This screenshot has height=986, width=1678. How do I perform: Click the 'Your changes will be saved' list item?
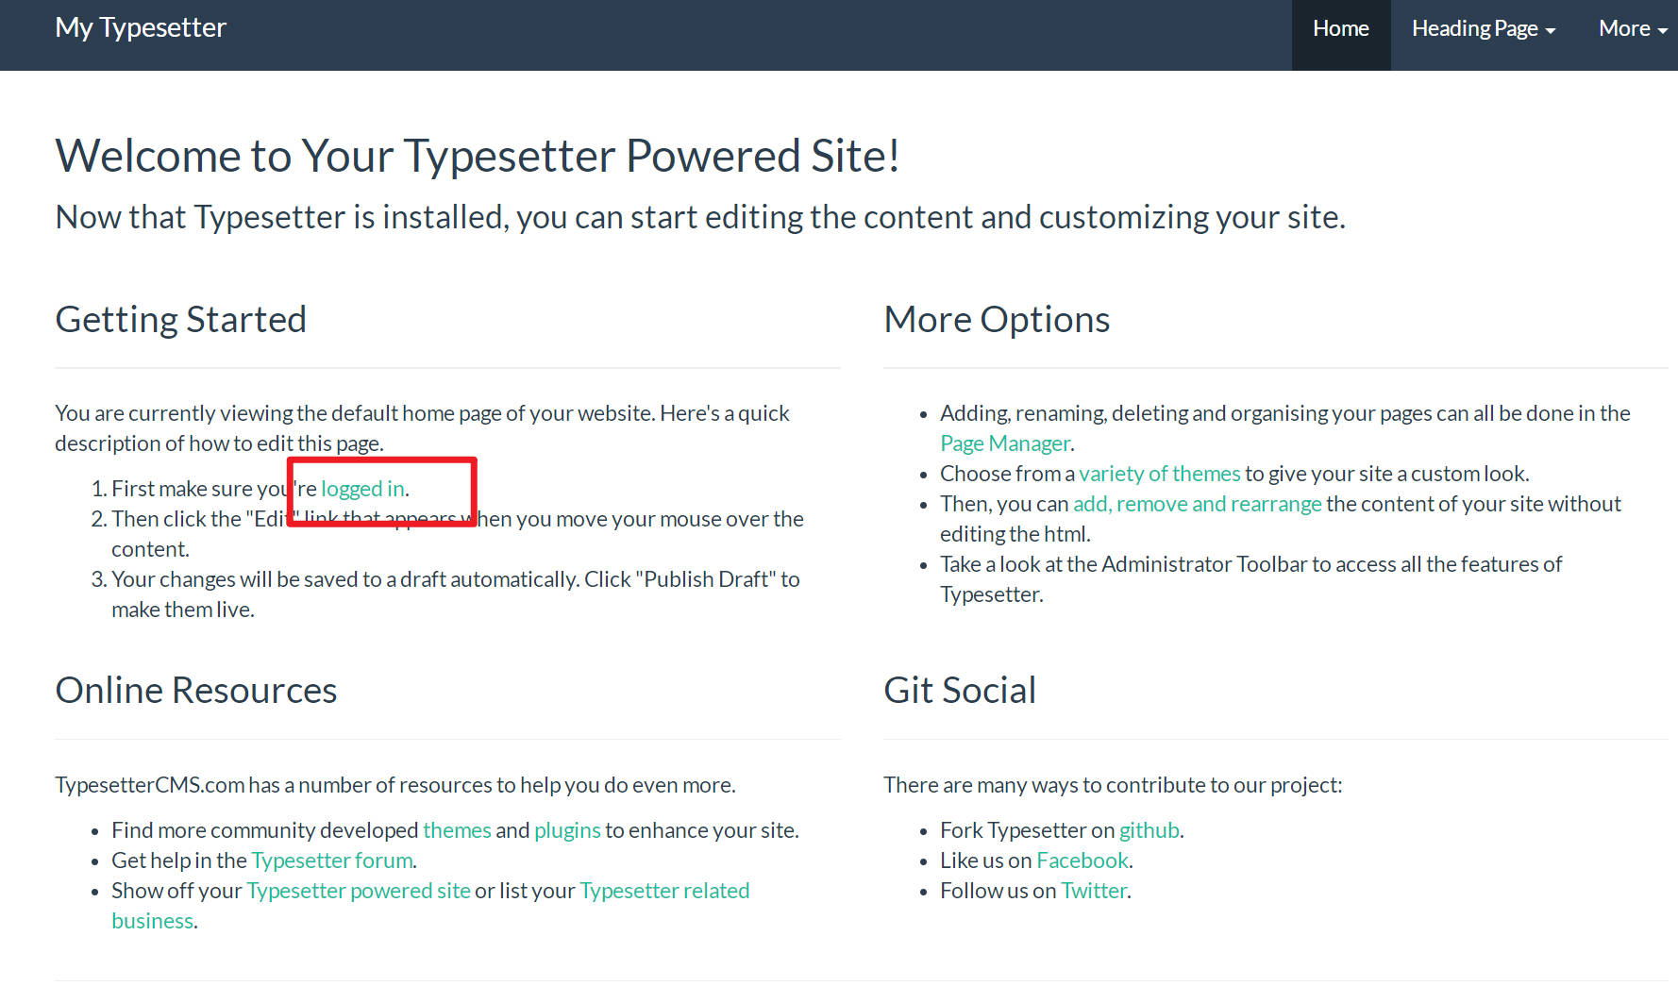click(x=456, y=594)
